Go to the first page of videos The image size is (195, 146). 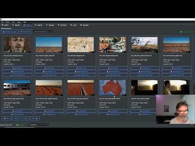[x=6, y=118]
